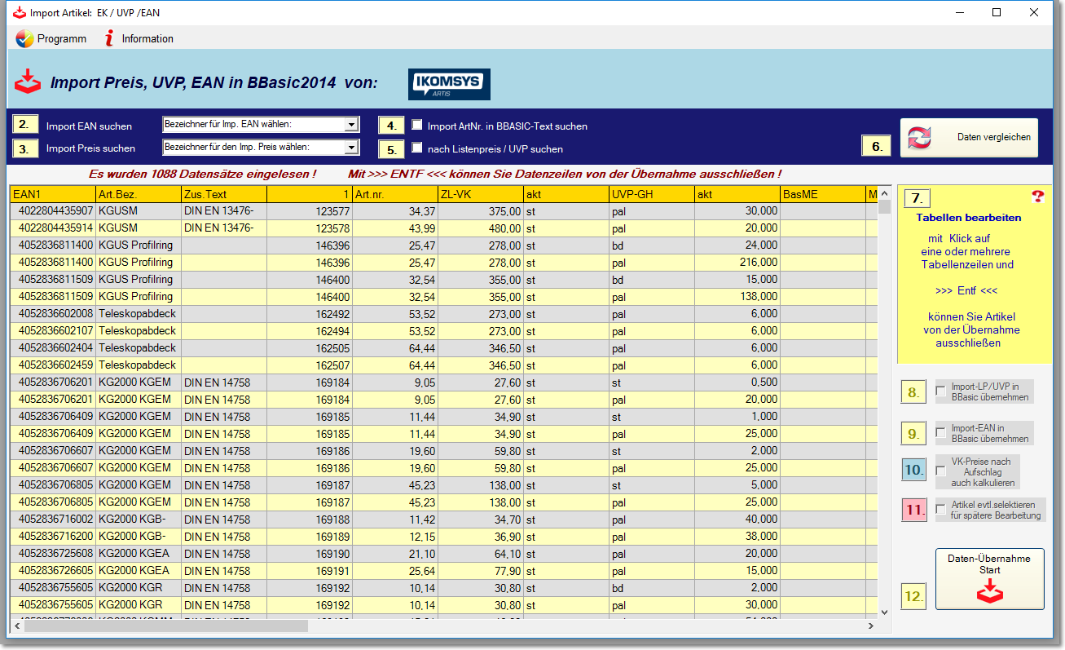This screenshot has height=650, width=1065.
Task: Click the horizontal scrollbar left arrow
Action: coord(17,626)
